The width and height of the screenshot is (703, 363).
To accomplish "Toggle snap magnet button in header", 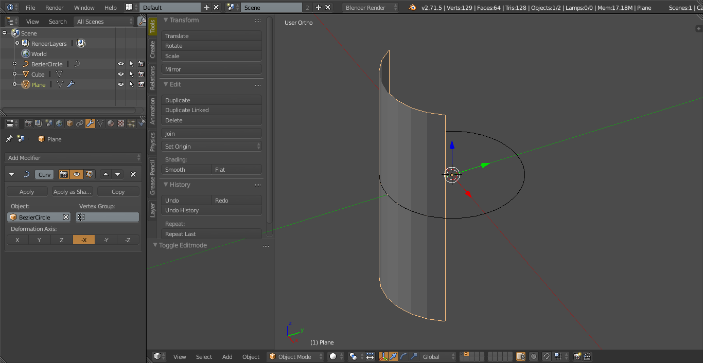I will click(x=547, y=356).
